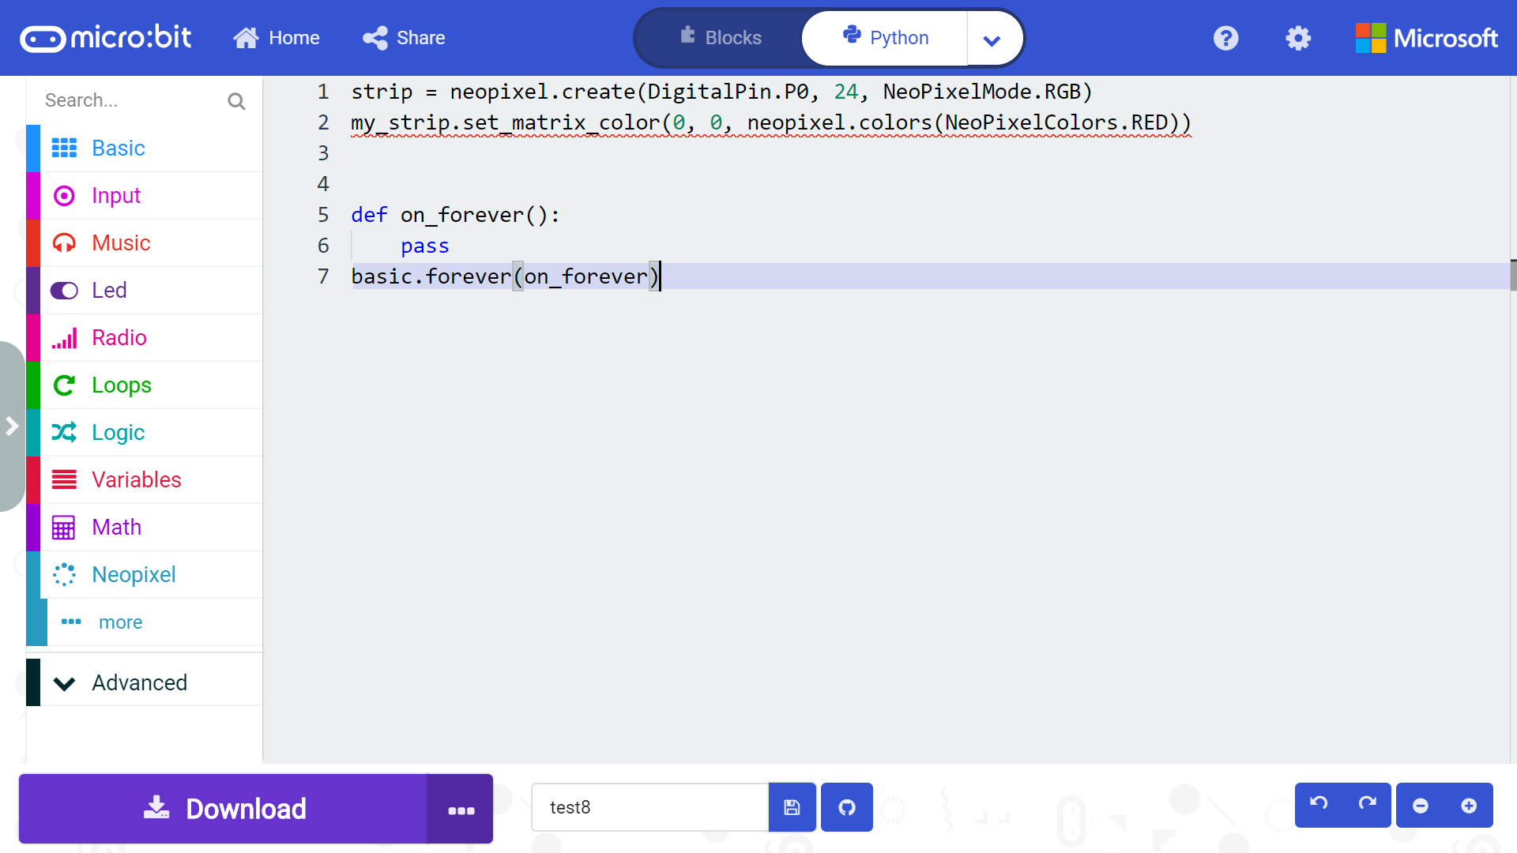Click the project name field showing test8
This screenshot has height=853, width=1517.
649,807
